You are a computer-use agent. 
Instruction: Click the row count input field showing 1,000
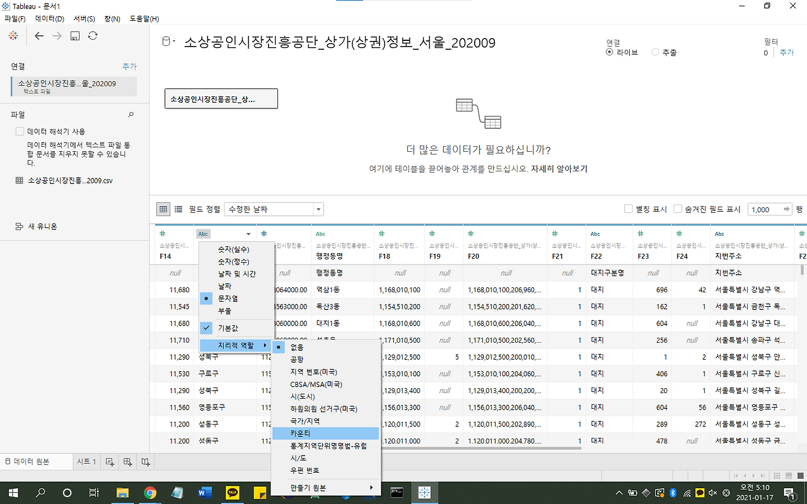click(x=764, y=209)
